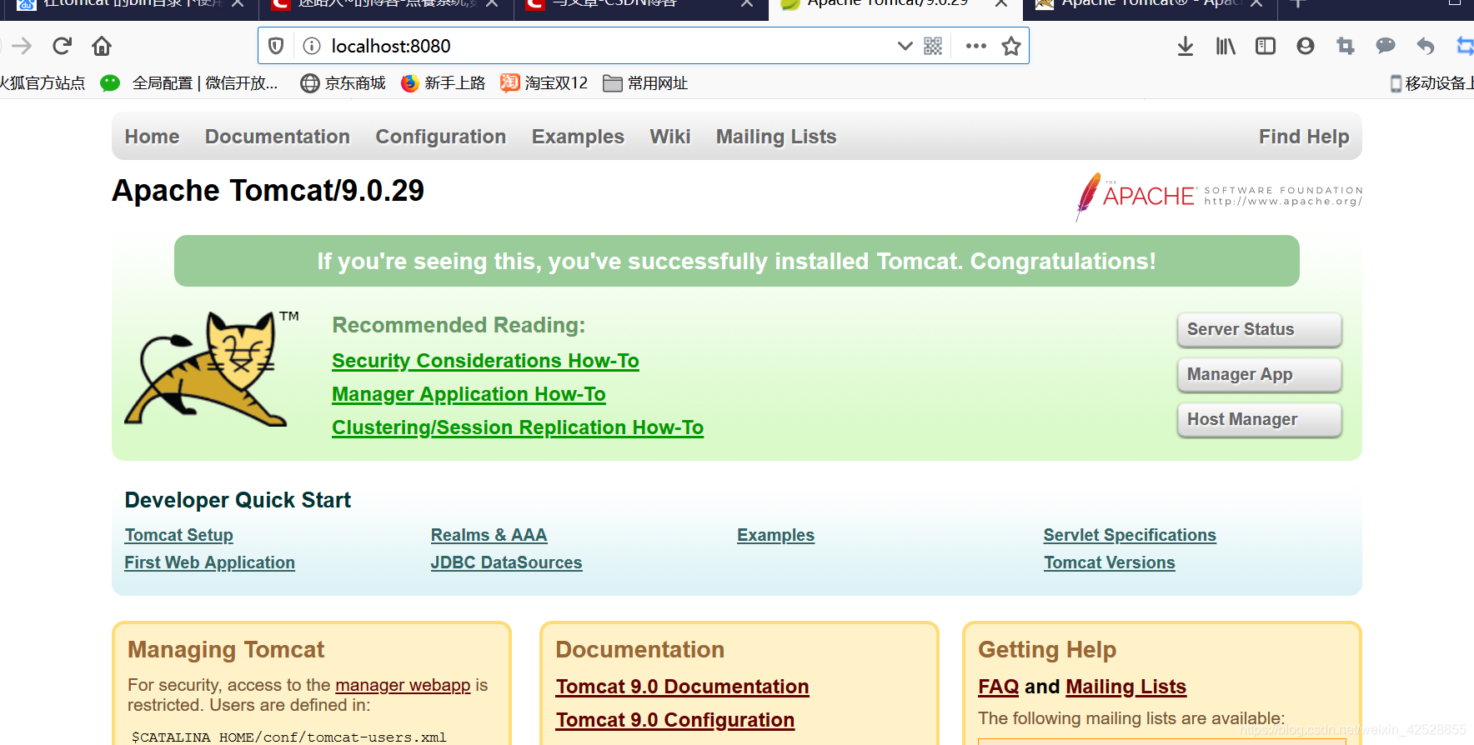This screenshot has height=745, width=1474.
Task: Open a new tab with plus button
Action: click(x=1297, y=4)
